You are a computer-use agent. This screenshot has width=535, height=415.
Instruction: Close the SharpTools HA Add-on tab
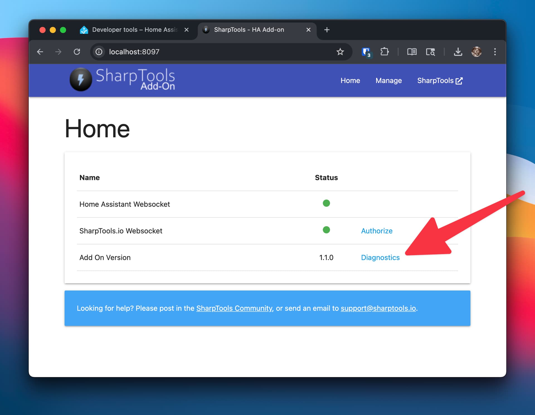tap(308, 30)
